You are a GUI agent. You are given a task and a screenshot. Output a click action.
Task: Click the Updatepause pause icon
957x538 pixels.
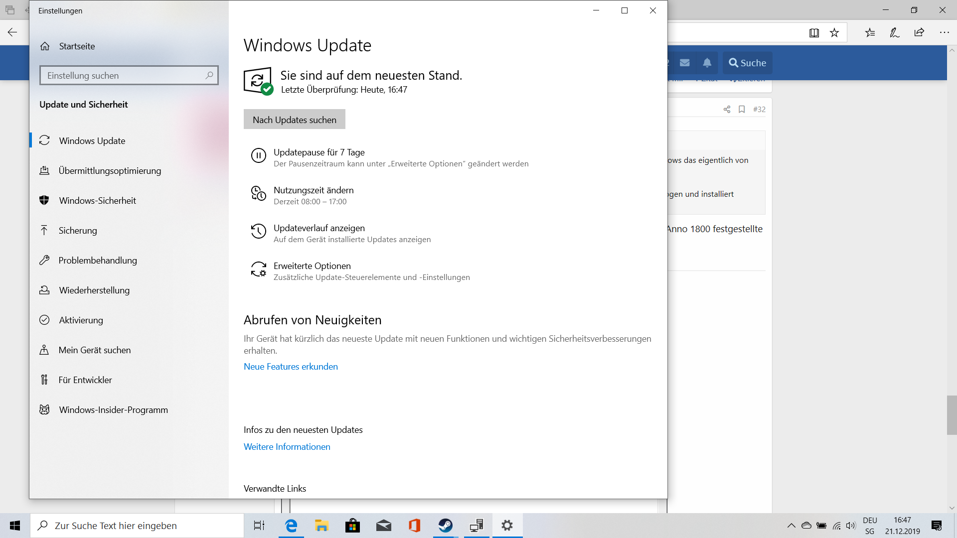click(258, 155)
